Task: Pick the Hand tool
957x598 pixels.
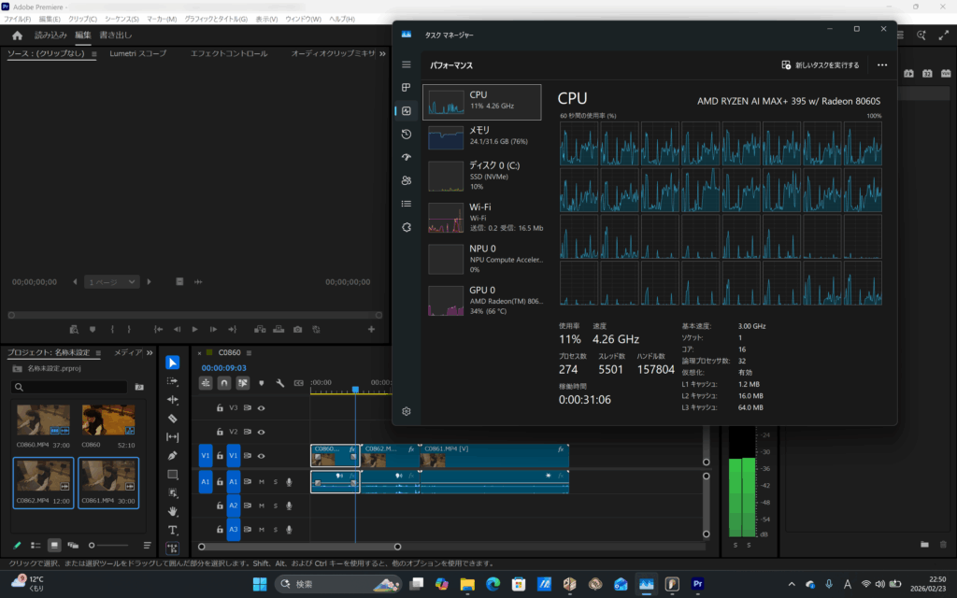Action: point(173,511)
